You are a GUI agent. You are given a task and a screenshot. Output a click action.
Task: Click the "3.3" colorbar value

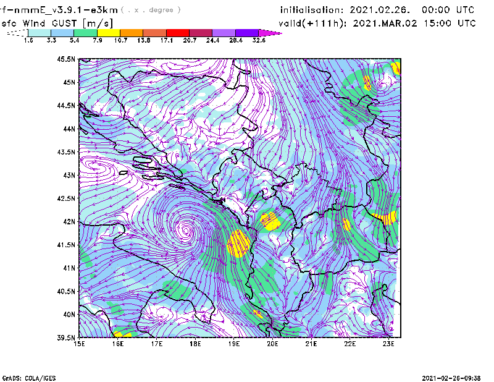51,40
